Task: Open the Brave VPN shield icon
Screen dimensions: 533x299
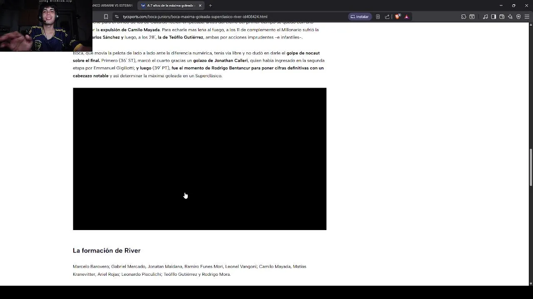Action: (x=518, y=17)
